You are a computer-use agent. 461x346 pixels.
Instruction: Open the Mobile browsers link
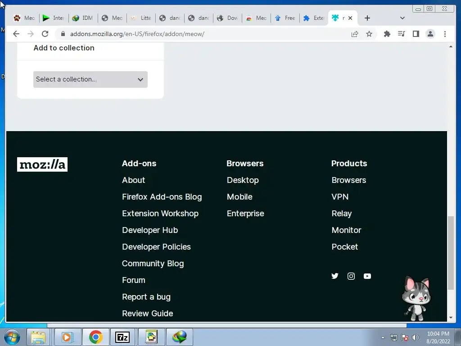tap(240, 197)
